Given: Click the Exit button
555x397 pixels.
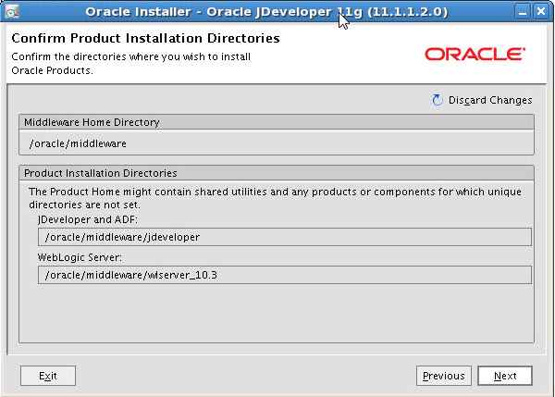Looking at the screenshot, I should tap(48, 376).
